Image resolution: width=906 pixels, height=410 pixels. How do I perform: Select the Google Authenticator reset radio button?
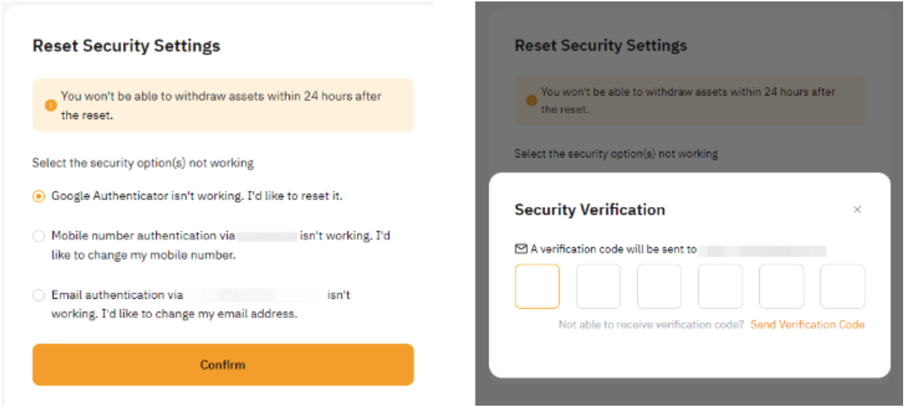point(39,196)
